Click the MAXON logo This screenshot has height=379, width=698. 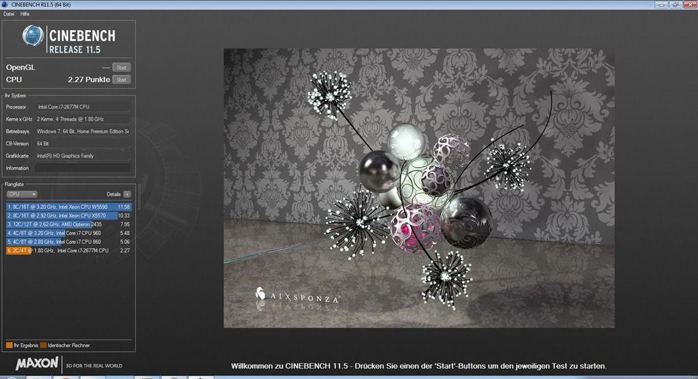point(37,363)
